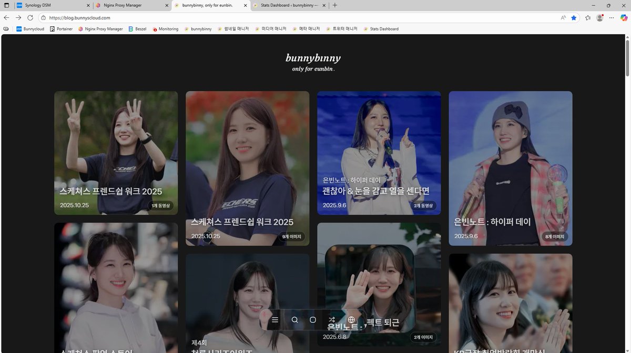Click the bunnybinny site logo title

[313, 58]
